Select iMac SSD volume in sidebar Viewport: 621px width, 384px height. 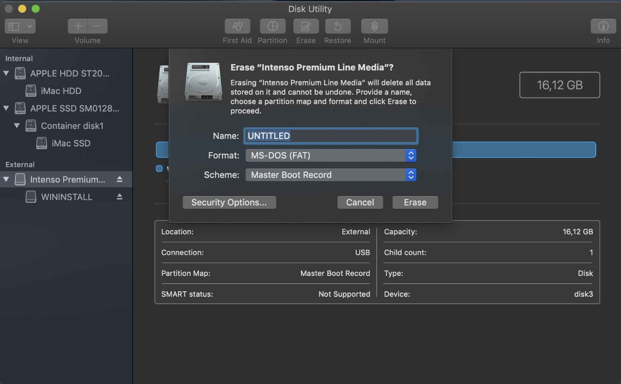71,144
